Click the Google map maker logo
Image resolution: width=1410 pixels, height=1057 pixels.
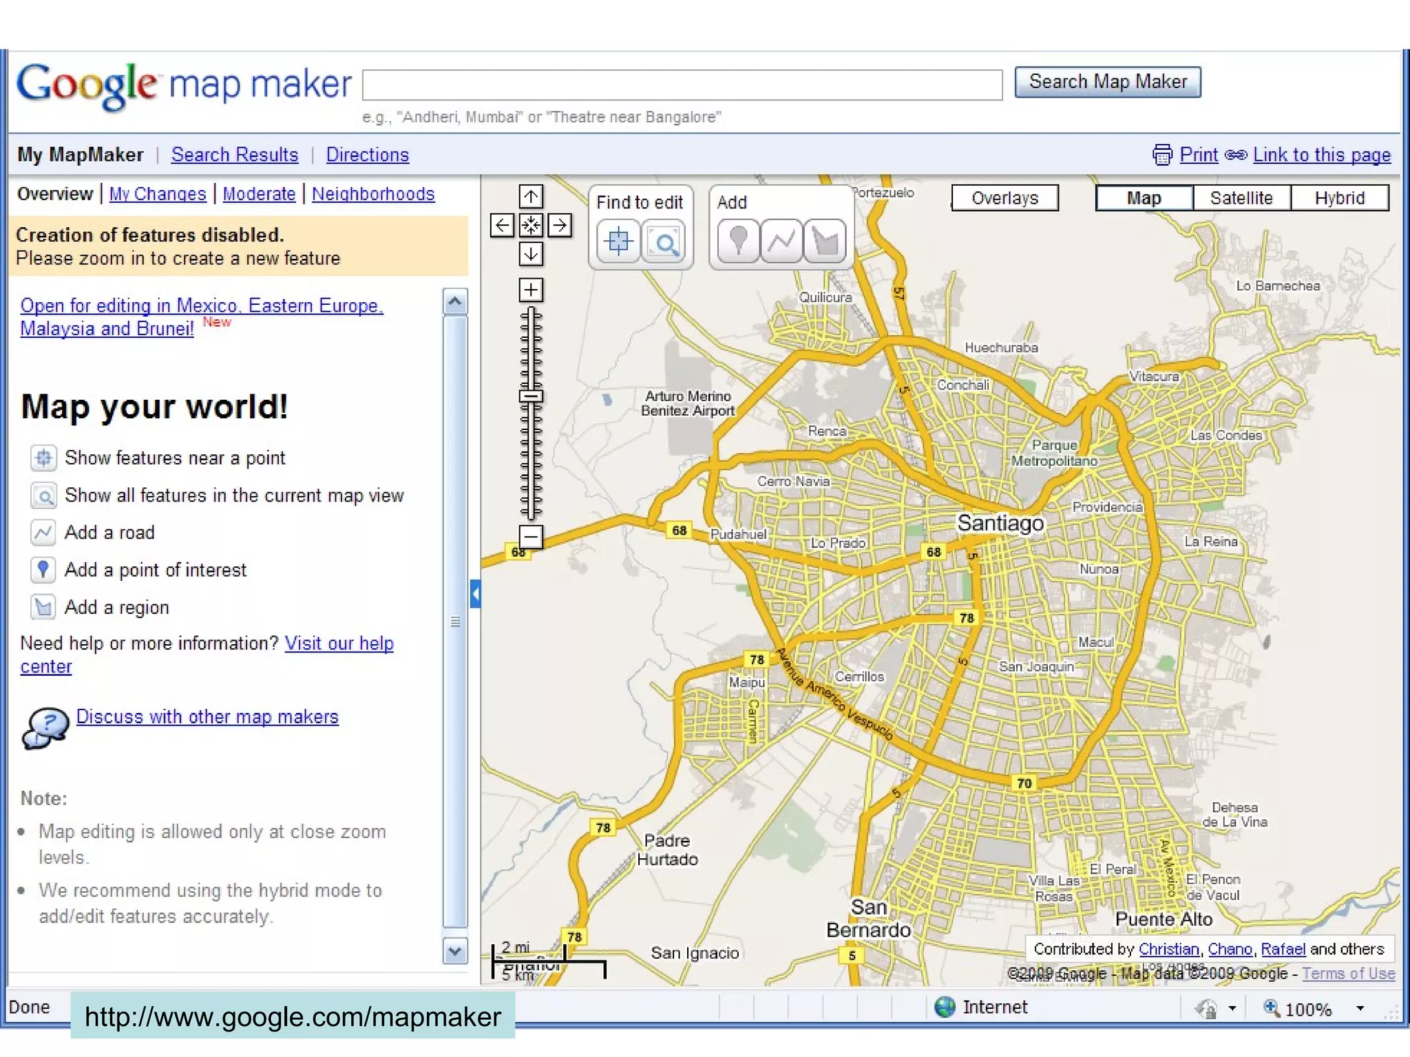click(184, 86)
